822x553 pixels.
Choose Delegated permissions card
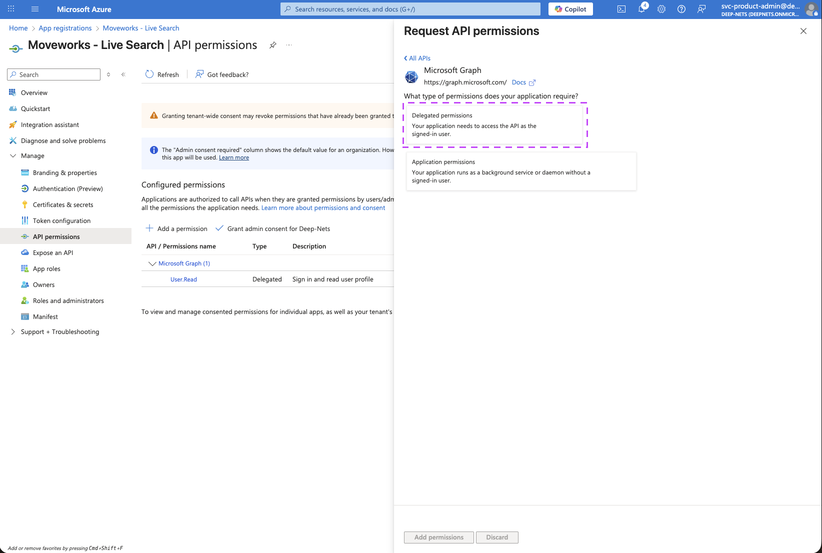[494, 125]
